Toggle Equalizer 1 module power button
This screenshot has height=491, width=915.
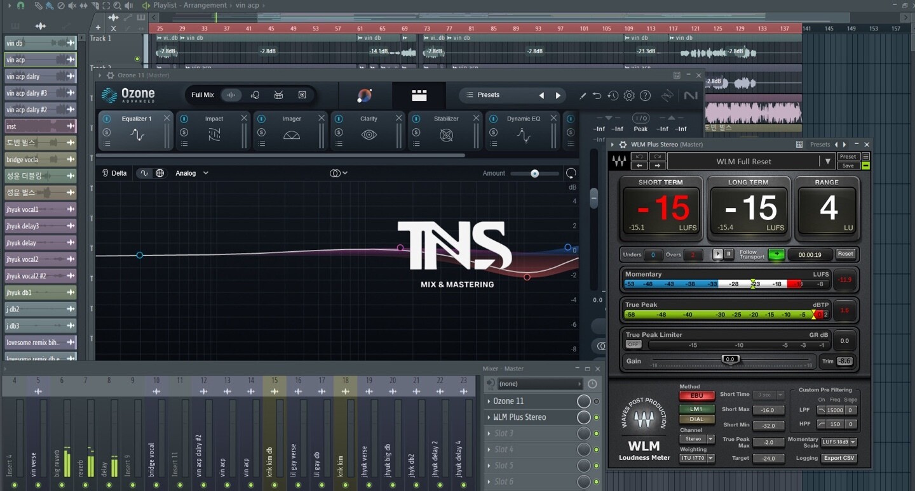(x=107, y=119)
